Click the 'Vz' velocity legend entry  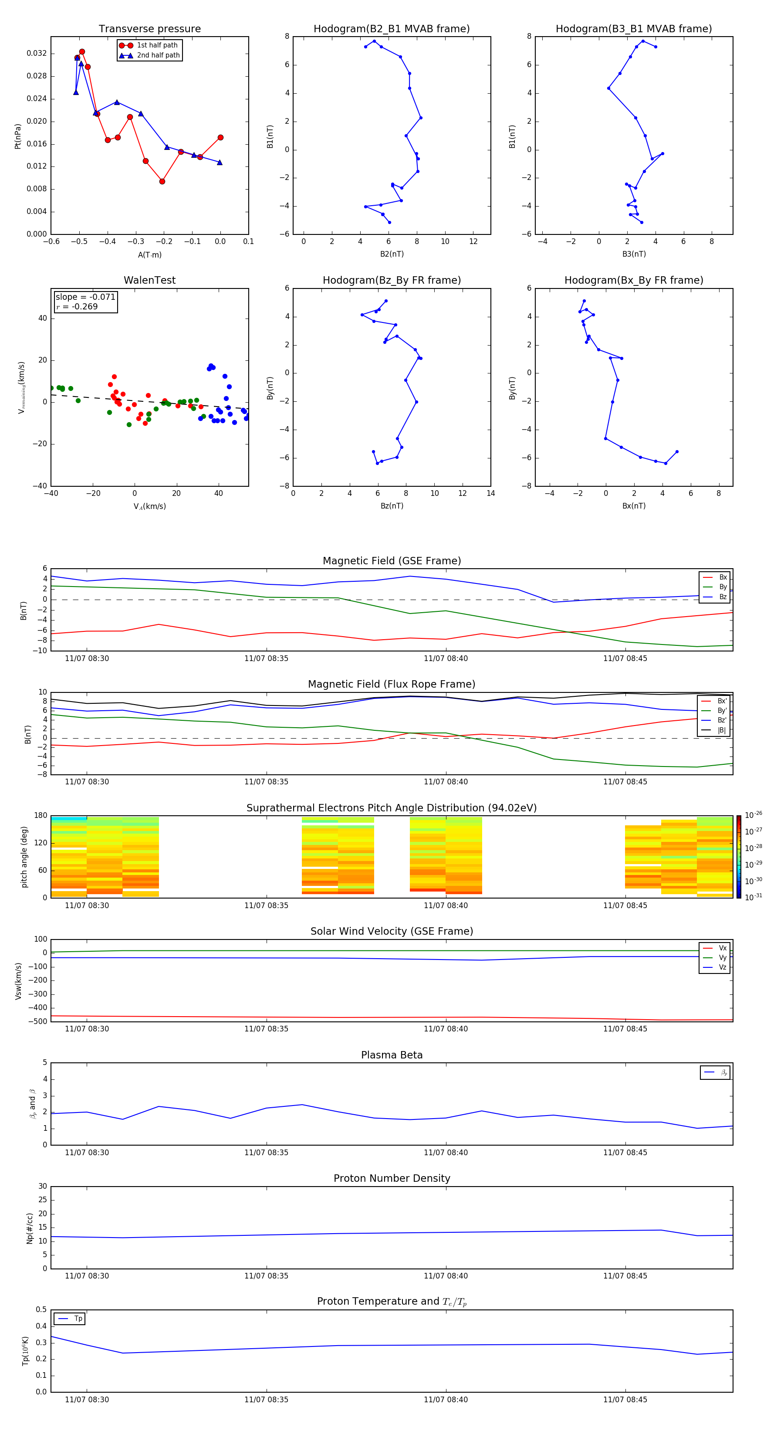pyautogui.click(x=715, y=967)
